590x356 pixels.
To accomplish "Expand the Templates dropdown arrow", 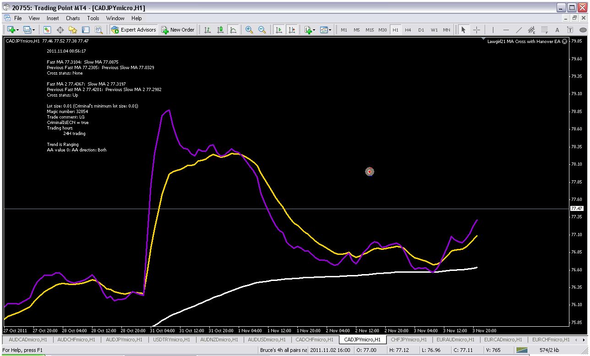I will pyautogui.click(x=330, y=30).
